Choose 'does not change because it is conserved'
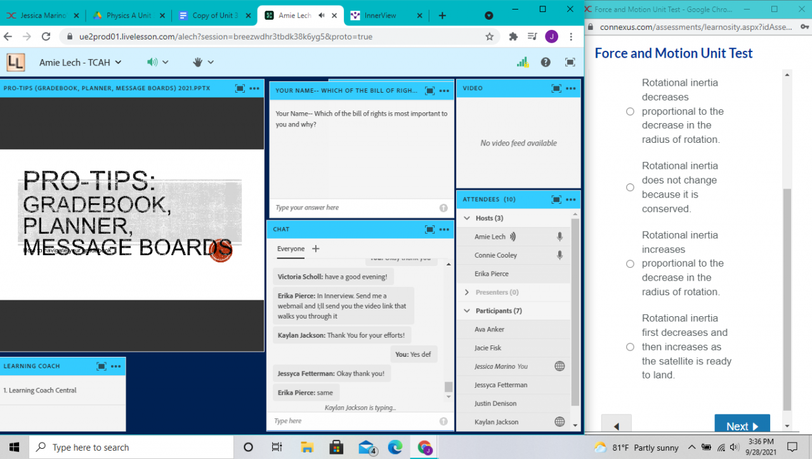This screenshot has width=812, height=459. click(x=630, y=187)
